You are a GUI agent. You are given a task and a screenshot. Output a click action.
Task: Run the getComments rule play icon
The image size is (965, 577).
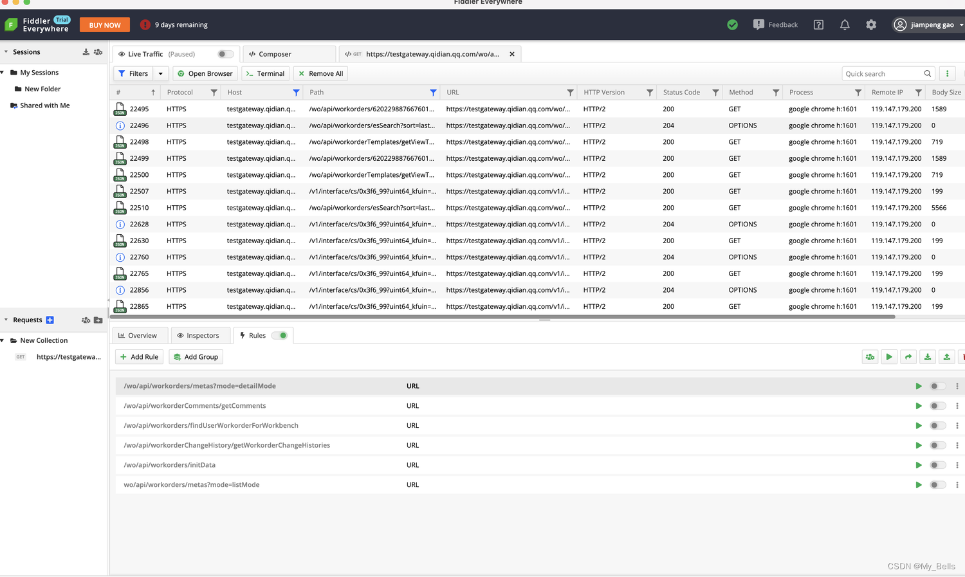point(919,406)
